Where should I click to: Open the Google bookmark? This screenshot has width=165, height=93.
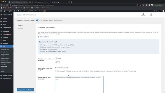pyautogui.click(x=4, y=8)
